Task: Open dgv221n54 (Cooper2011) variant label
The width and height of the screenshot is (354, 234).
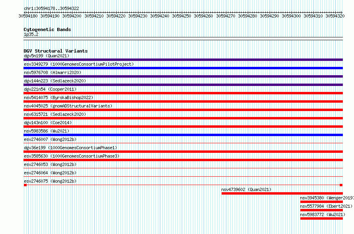Action: [50, 89]
